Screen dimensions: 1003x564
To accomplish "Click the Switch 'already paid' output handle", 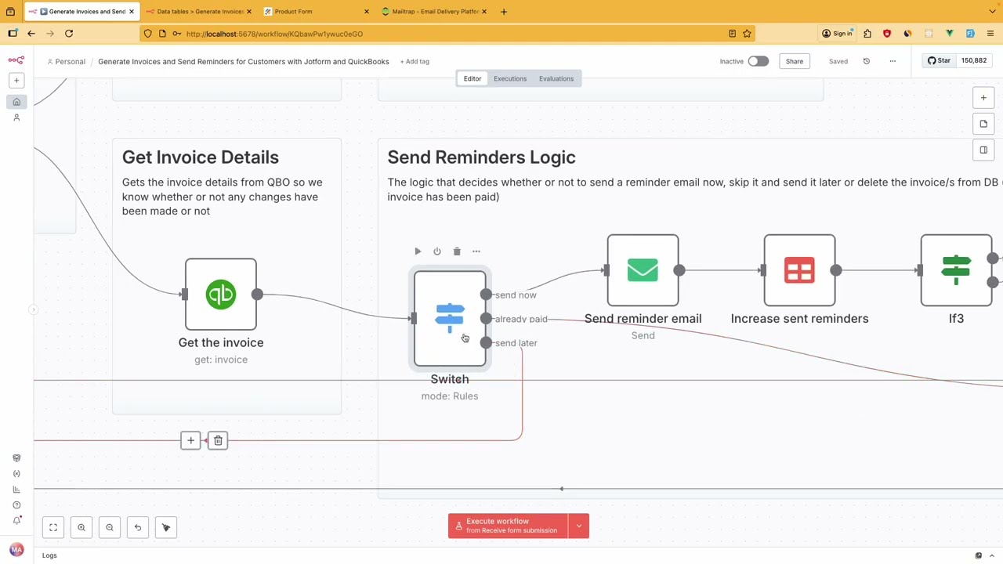I will (x=486, y=319).
